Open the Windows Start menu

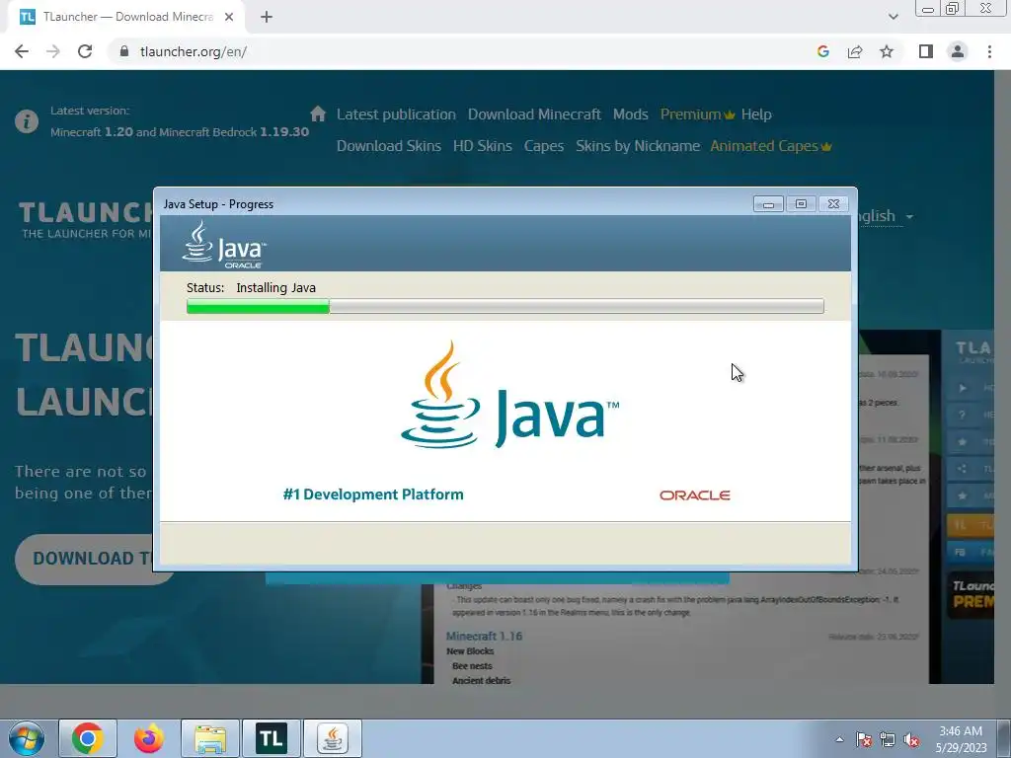(27, 738)
